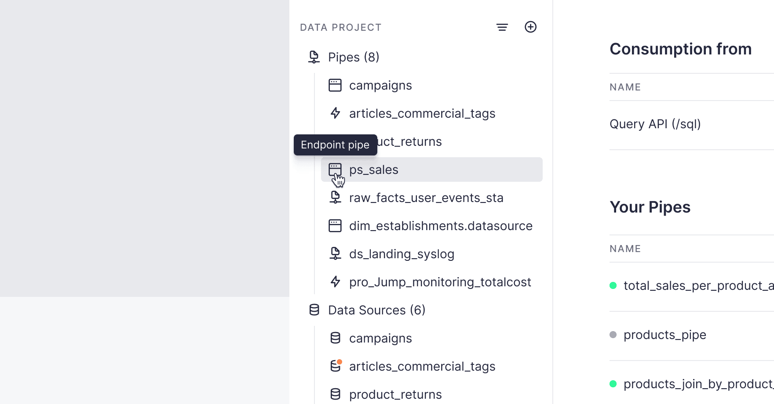Select the partially hidden product_returns pipe
The height and width of the screenshot is (404, 774).
(x=409, y=141)
